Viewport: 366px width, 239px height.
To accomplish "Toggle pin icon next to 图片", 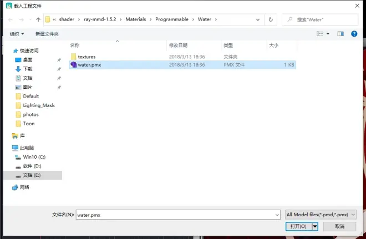I will 59,87.
